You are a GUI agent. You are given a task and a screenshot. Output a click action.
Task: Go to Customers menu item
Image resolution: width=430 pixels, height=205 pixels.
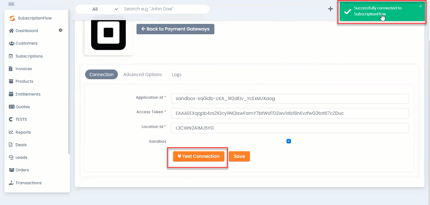[x=26, y=43]
